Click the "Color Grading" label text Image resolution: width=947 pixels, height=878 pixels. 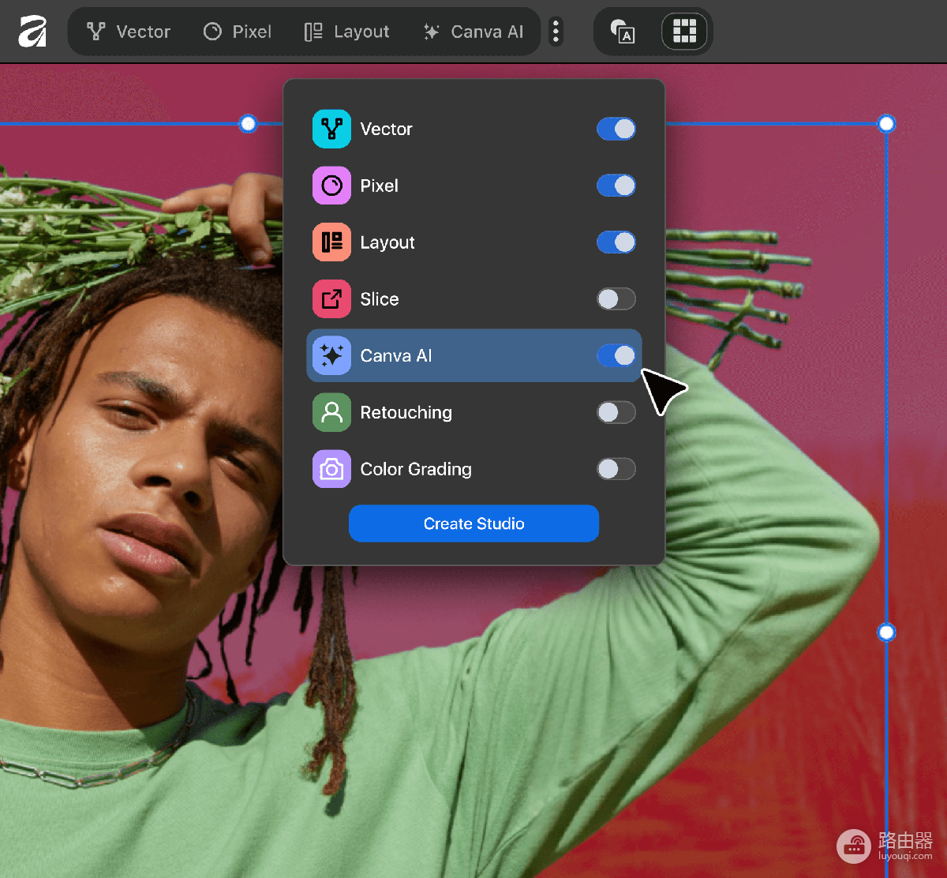pyautogui.click(x=416, y=469)
